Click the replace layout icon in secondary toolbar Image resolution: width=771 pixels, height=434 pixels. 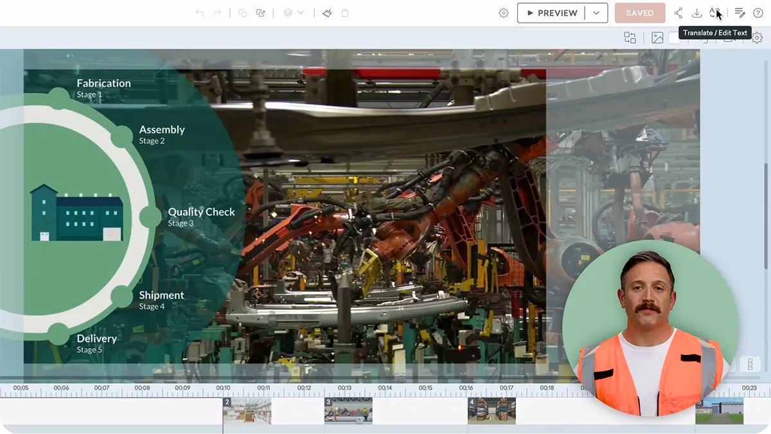(630, 38)
